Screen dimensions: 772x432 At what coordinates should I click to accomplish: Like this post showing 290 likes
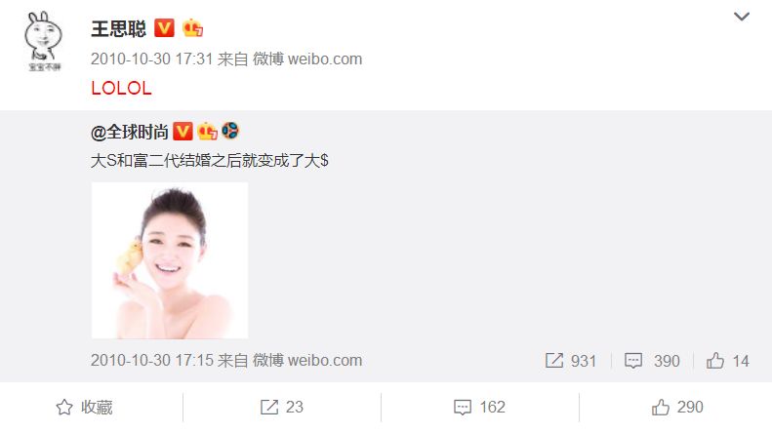click(x=677, y=407)
